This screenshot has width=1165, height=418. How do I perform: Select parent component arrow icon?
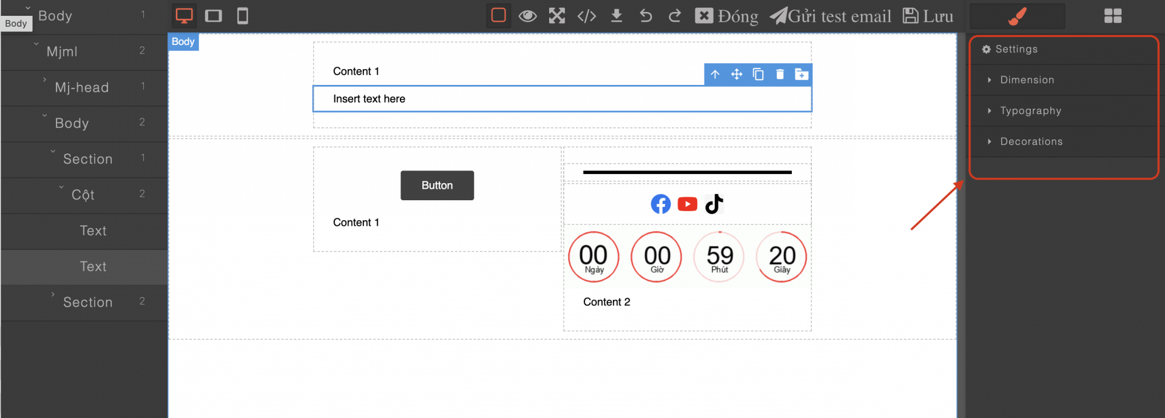click(715, 74)
